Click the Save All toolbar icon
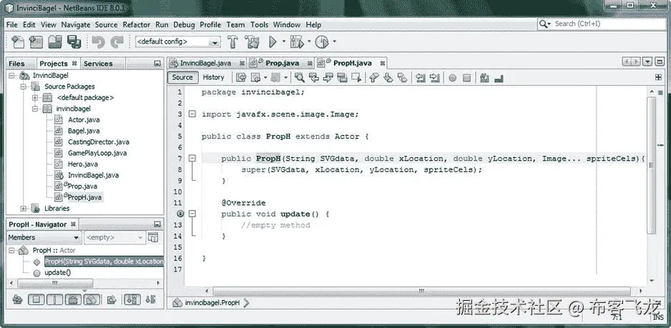 click(74, 42)
